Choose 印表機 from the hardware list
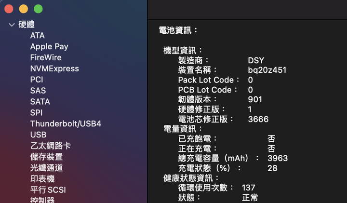Viewport: 347px width, 203px height. (x=42, y=179)
